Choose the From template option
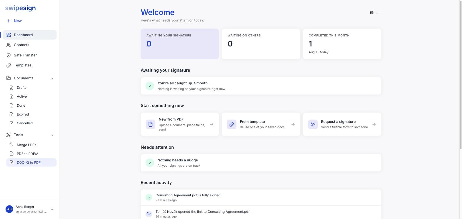The width and height of the screenshot is (462, 219). point(261,124)
